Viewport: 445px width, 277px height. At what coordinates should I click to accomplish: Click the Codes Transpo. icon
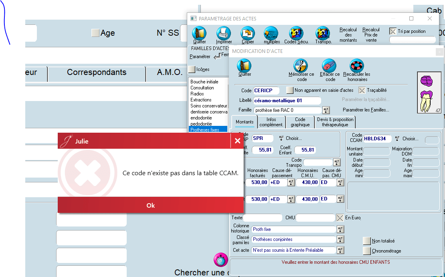323,33
